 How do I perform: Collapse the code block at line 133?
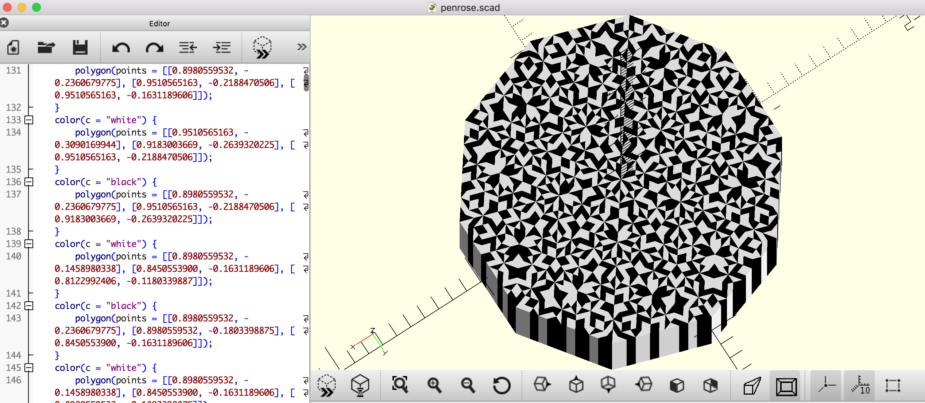click(29, 120)
